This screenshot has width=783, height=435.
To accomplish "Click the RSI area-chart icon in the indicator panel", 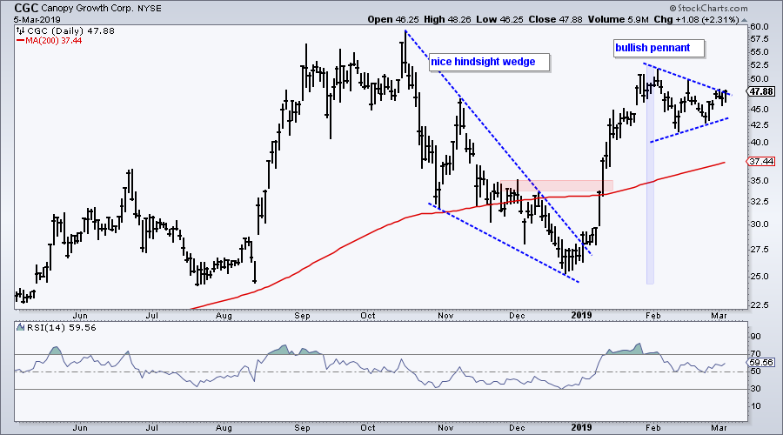I will tap(20, 328).
